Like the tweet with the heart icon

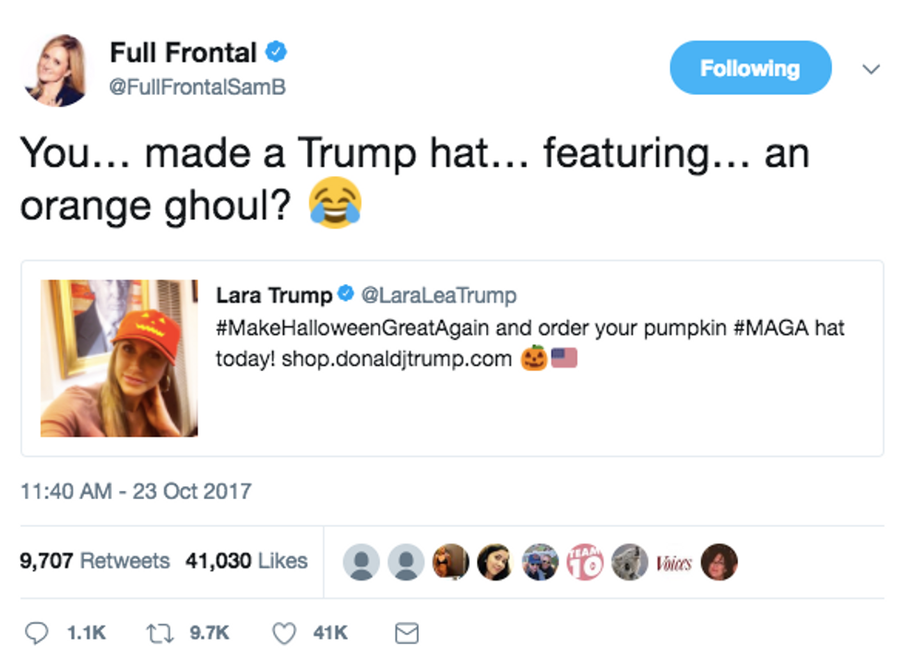[284, 633]
